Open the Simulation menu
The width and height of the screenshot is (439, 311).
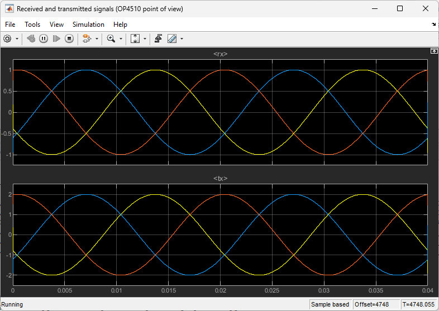tap(88, 25)
